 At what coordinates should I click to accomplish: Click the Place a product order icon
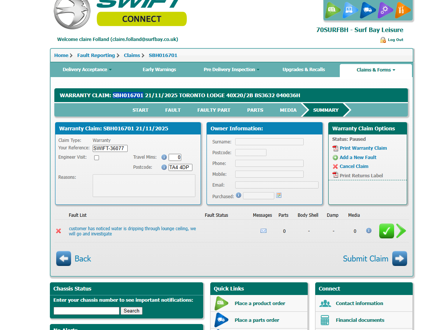tap(222, 303)
